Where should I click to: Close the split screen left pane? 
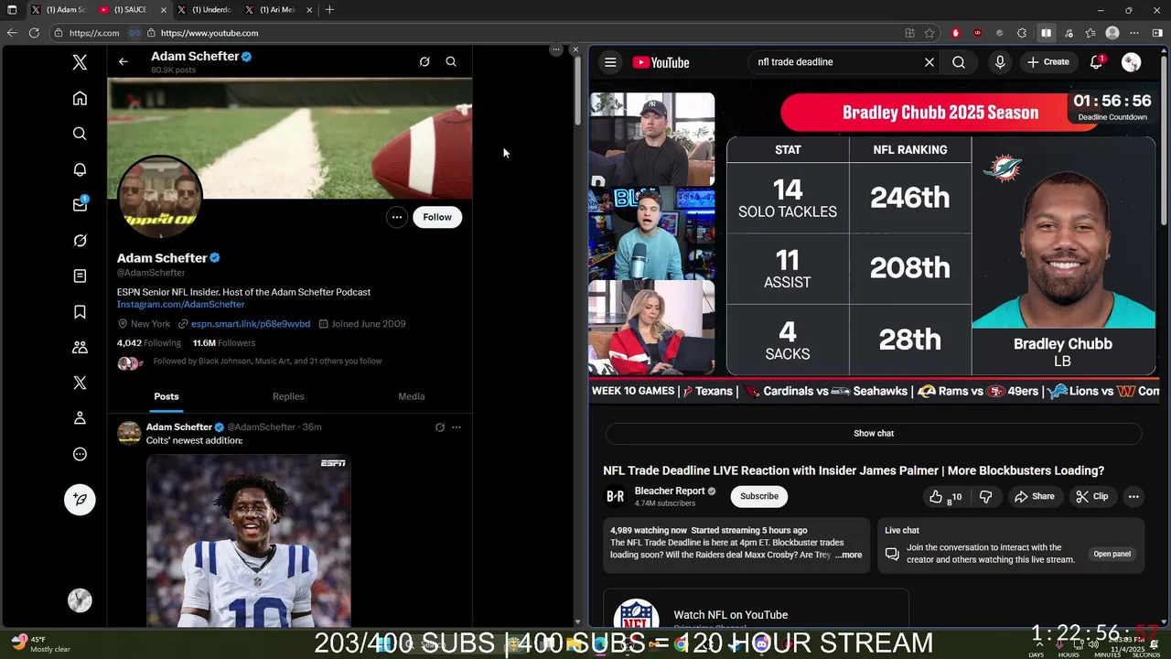pos(575,49)
